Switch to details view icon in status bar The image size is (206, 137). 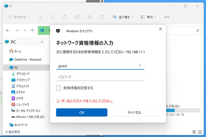coord(194,132)
